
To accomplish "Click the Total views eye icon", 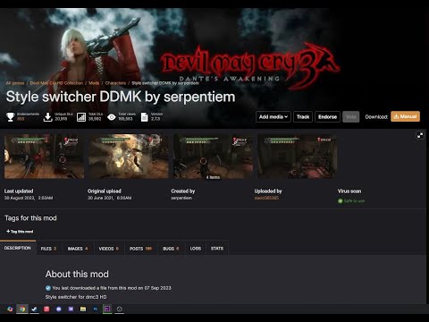I will [112, 117].
